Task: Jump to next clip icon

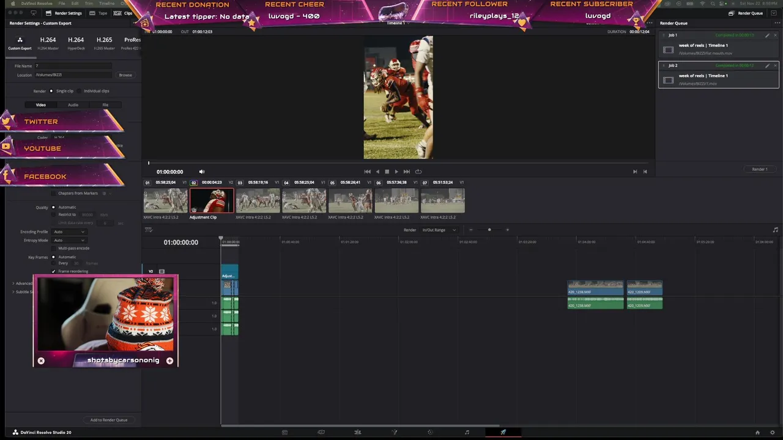Action: pyautogui.click(x=634, y=172)
